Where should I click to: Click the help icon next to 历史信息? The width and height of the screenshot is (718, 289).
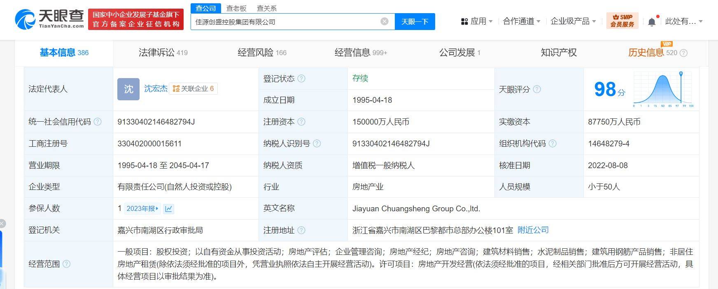[x=683, y=53]
